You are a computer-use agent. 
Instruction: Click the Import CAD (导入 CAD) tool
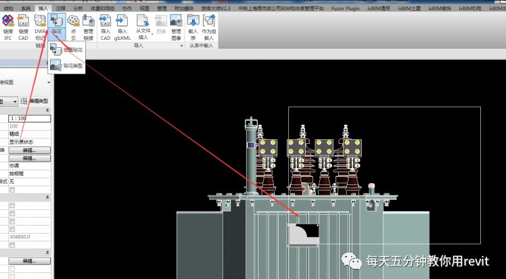106,28
